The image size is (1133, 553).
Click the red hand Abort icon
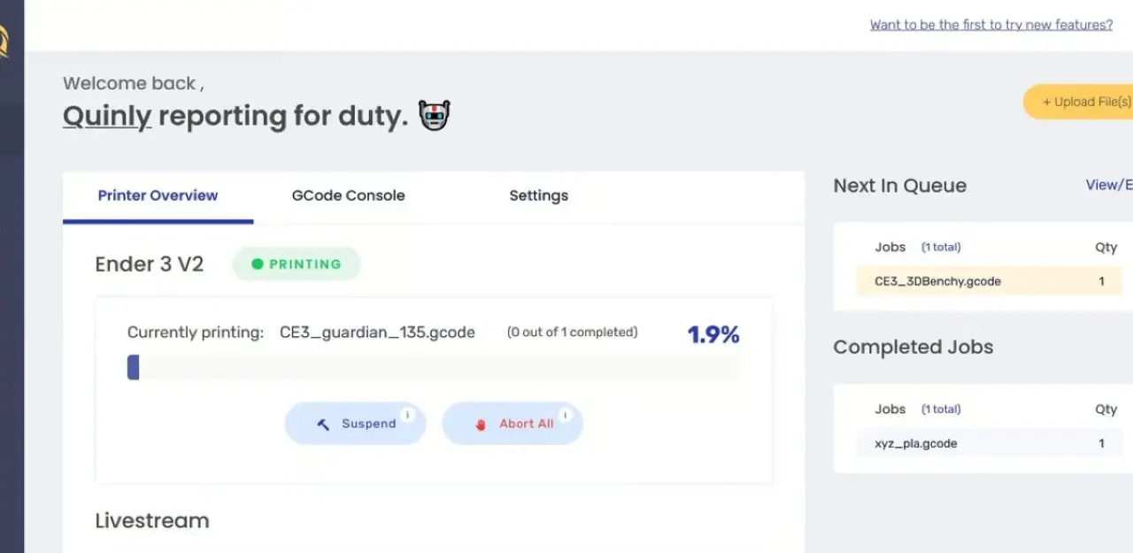(x=481, y=424)
